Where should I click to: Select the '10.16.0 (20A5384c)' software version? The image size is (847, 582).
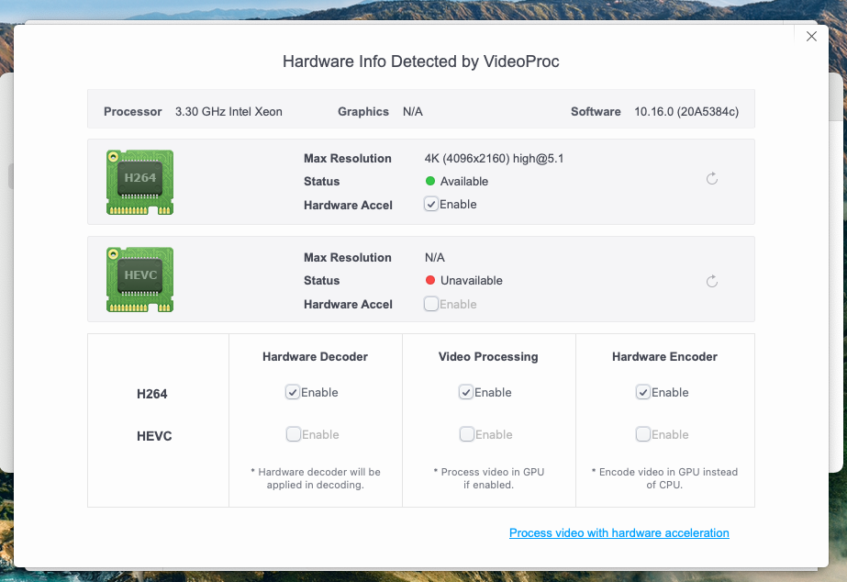point(686,111)
